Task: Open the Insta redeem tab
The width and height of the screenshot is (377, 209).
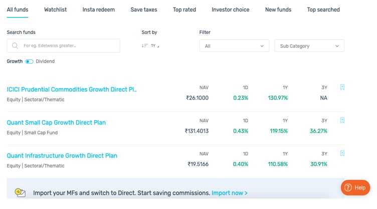Action: 98,9
